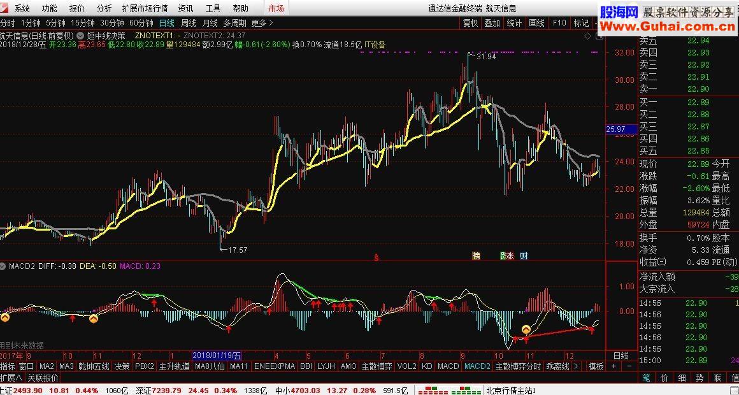Viewport: 739px width, 395px height.
Task: Toggle the 复权 adjustment button
Action: tap(470, 23)
